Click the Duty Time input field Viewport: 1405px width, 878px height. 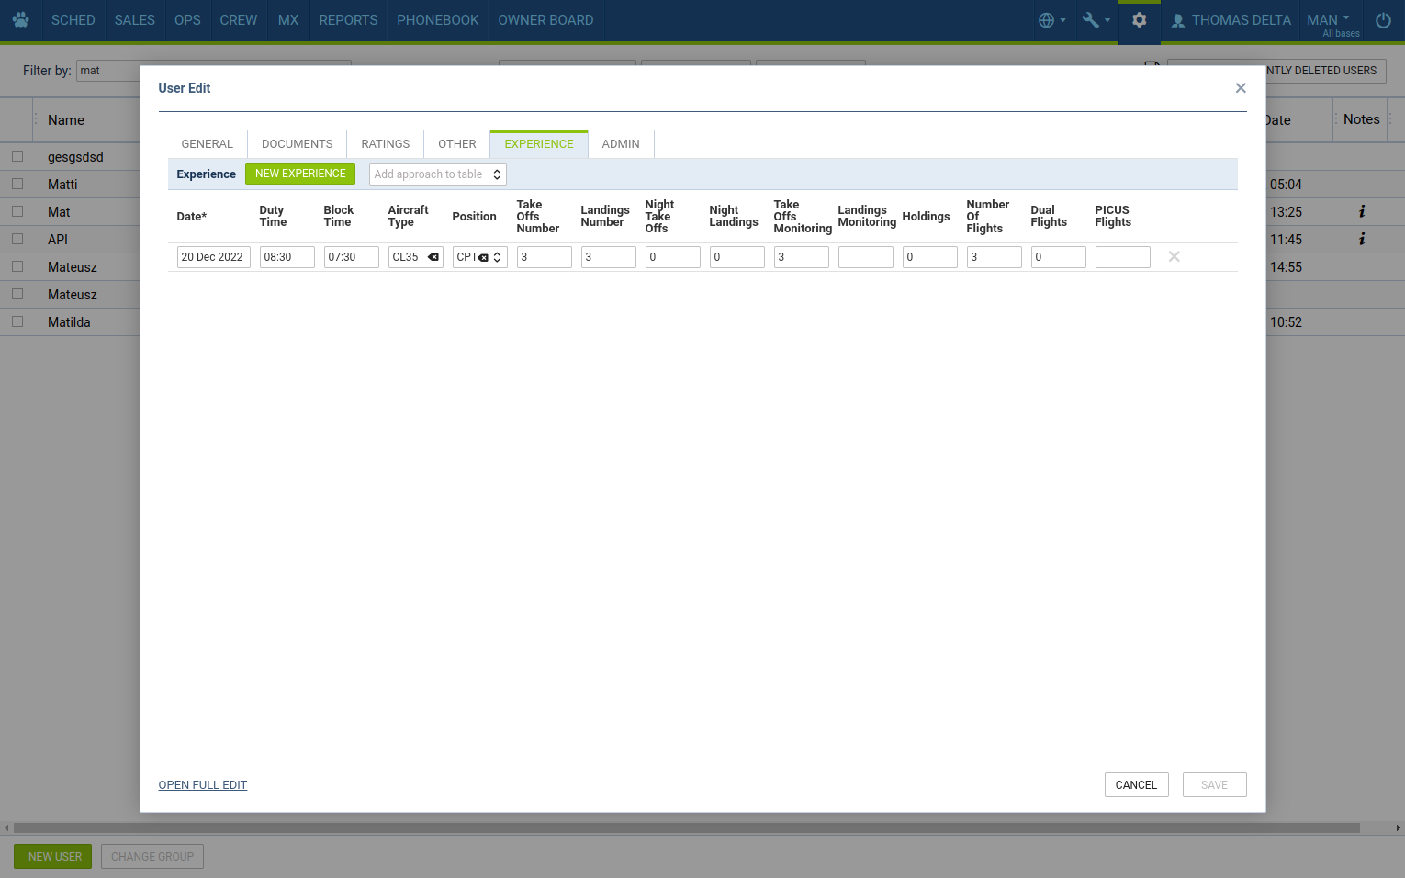pyautogui.click(x=287, y=257)
